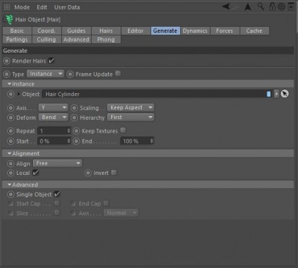Click the Repeat value input field
The height and width of the screenshot is (268, 298).
[x=54, y=131]
